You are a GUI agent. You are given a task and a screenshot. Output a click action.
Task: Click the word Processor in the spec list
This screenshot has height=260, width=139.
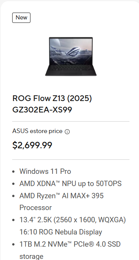(x=36, y=208)
